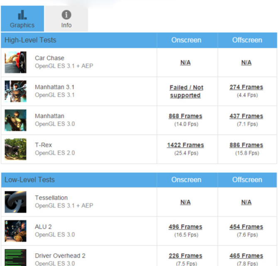Open the 454 Frames result link
Viewport: 278px width, 266px height.
(x=246, y=227)
